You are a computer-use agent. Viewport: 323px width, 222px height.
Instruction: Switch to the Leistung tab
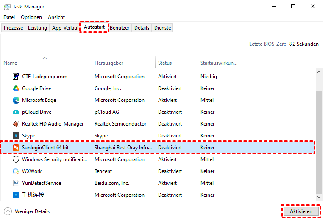point(37,28)
